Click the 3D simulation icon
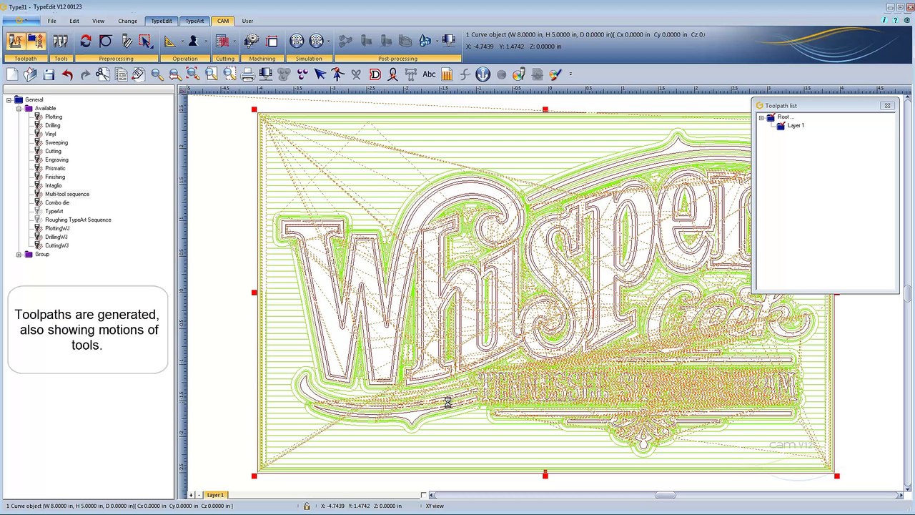This screenshot has width=915, height=515. coord(317,41)
